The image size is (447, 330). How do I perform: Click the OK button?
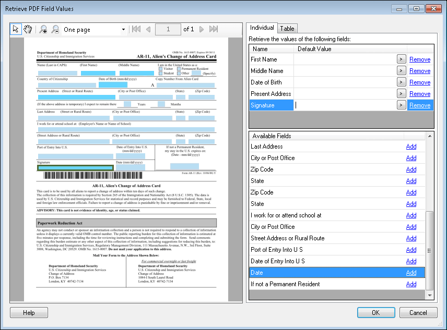(x=376, y=313)
